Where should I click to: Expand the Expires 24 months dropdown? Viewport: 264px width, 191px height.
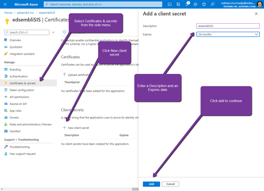pyautogui.click(x=228, y=34)
